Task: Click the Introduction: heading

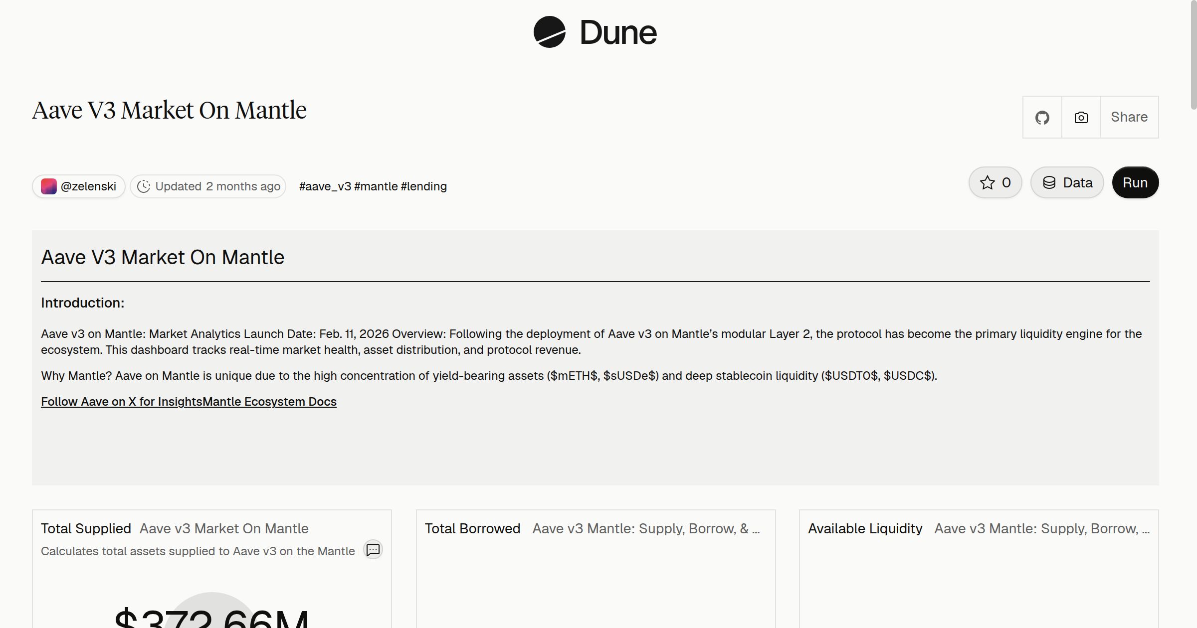Action: pos(83,303)
